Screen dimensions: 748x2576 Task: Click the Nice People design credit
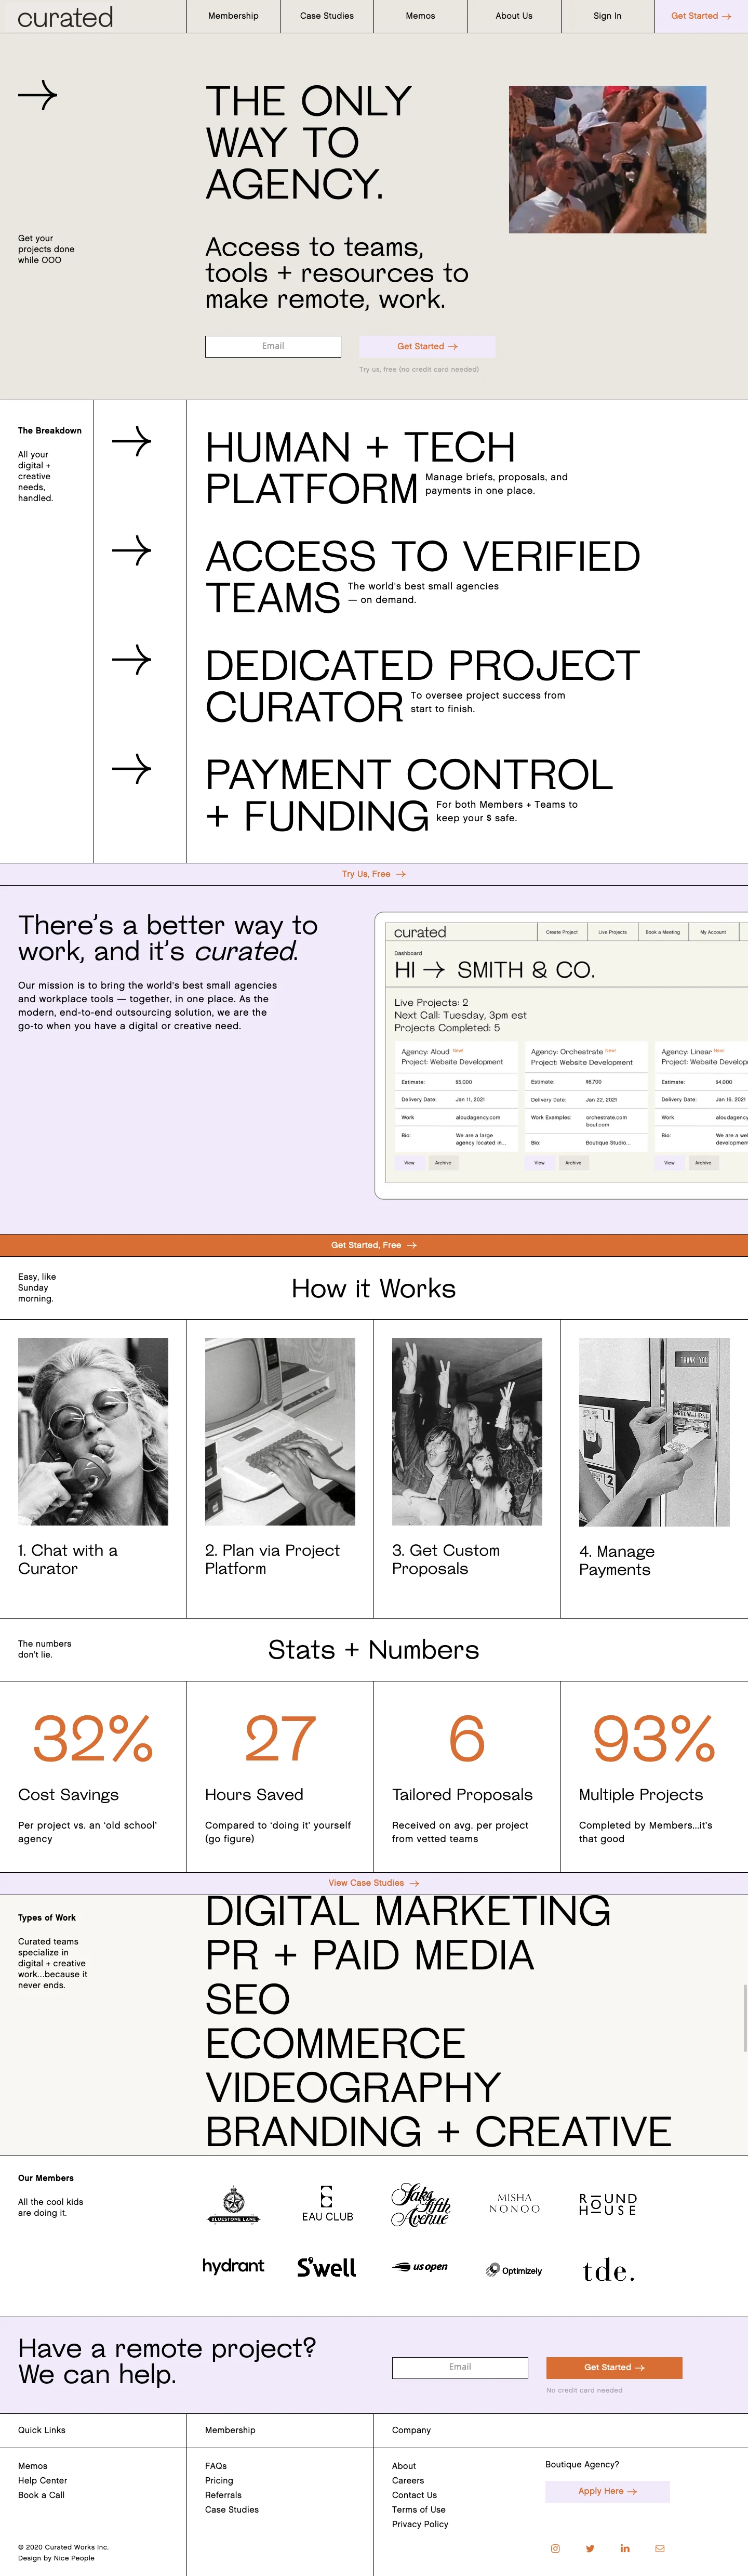[x=56, y=2558]
